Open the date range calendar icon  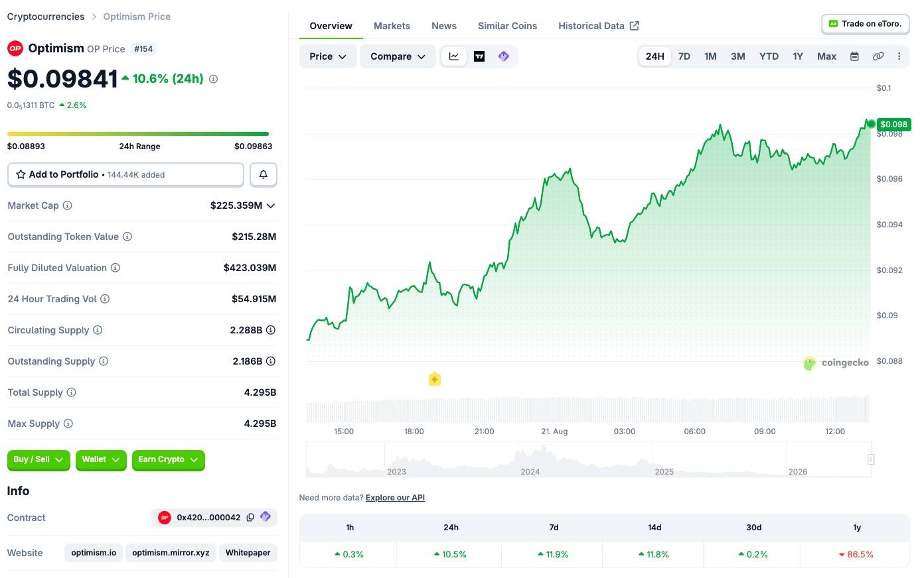click(x=855, y=56)
